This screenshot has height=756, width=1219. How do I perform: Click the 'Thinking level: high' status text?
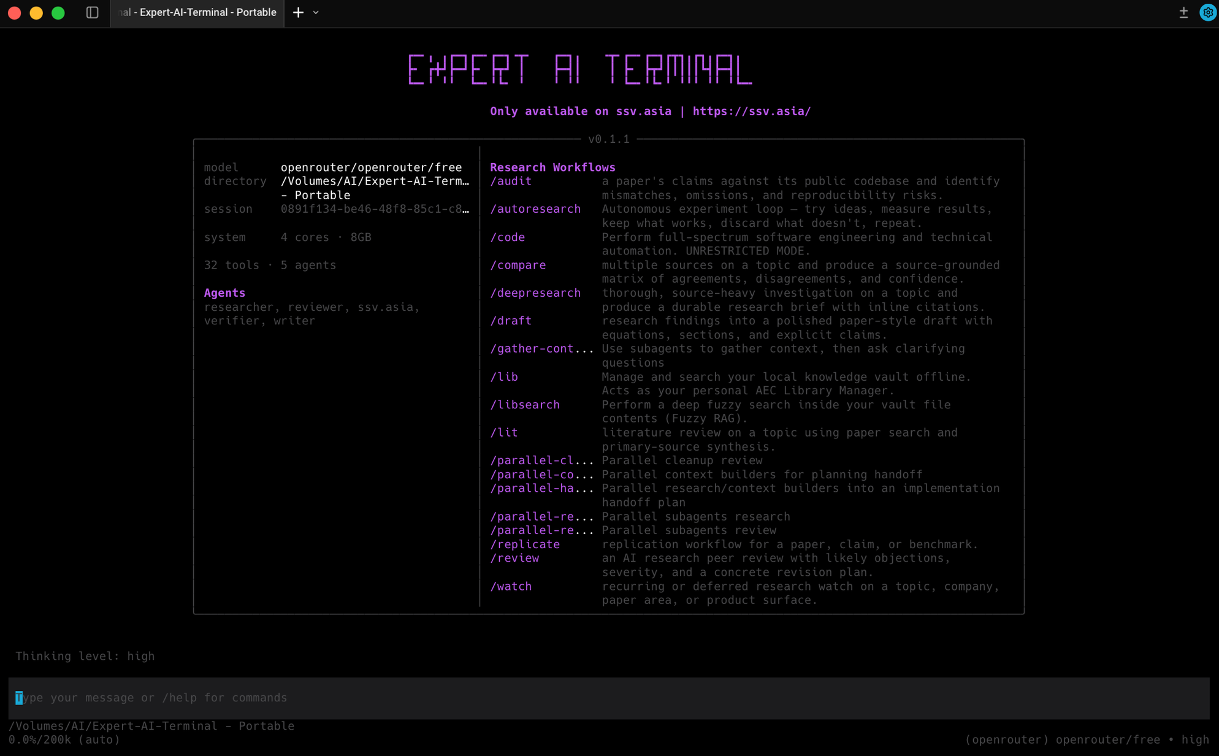coord(85,656)
